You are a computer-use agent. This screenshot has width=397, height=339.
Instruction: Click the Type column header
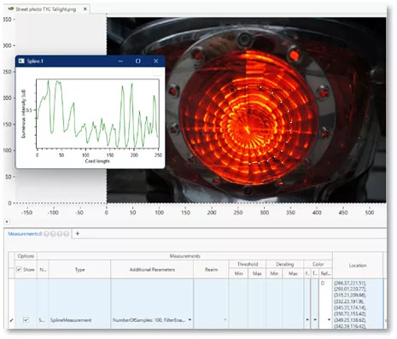[79, 270]
